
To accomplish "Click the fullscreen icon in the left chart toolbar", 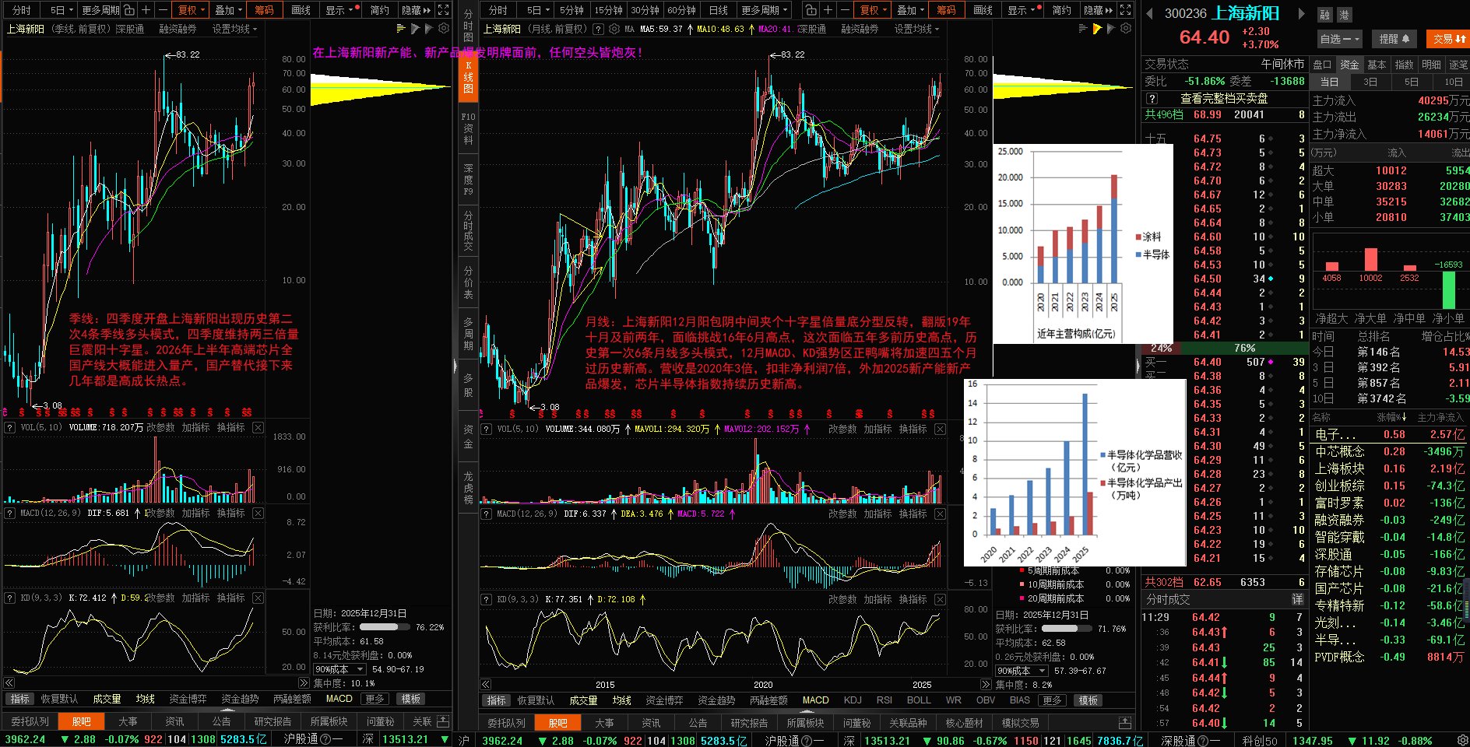I will point(443,10).
